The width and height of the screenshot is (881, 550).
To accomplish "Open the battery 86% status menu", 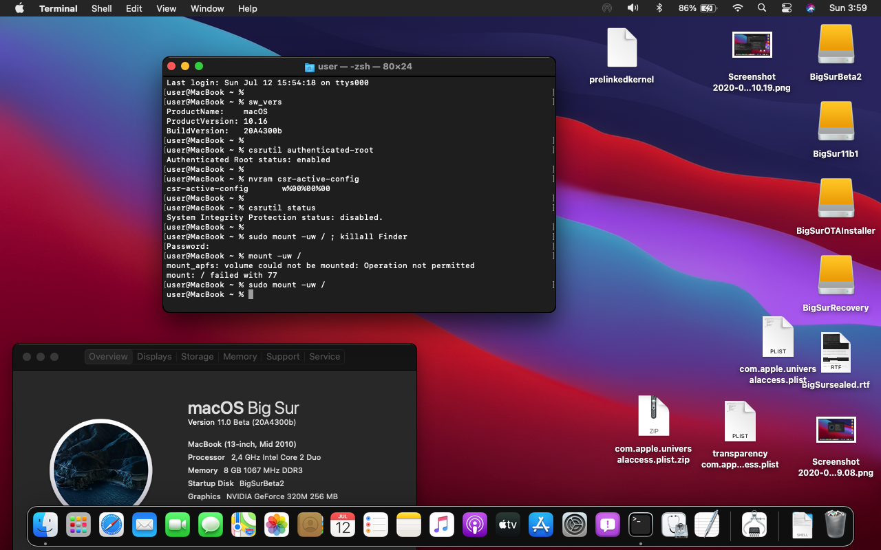I will [x=698, y=8].
